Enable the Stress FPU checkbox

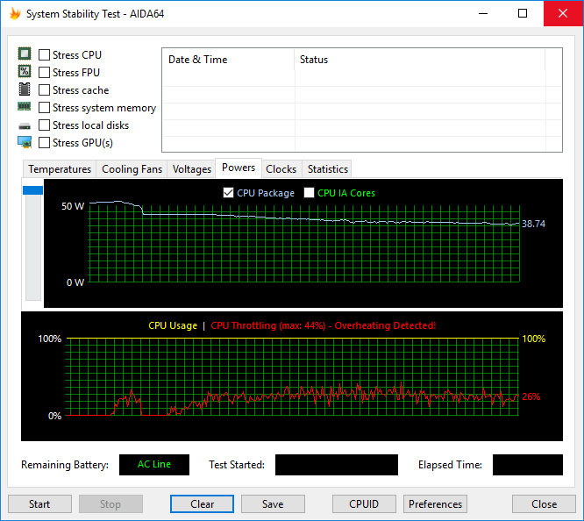45,72
